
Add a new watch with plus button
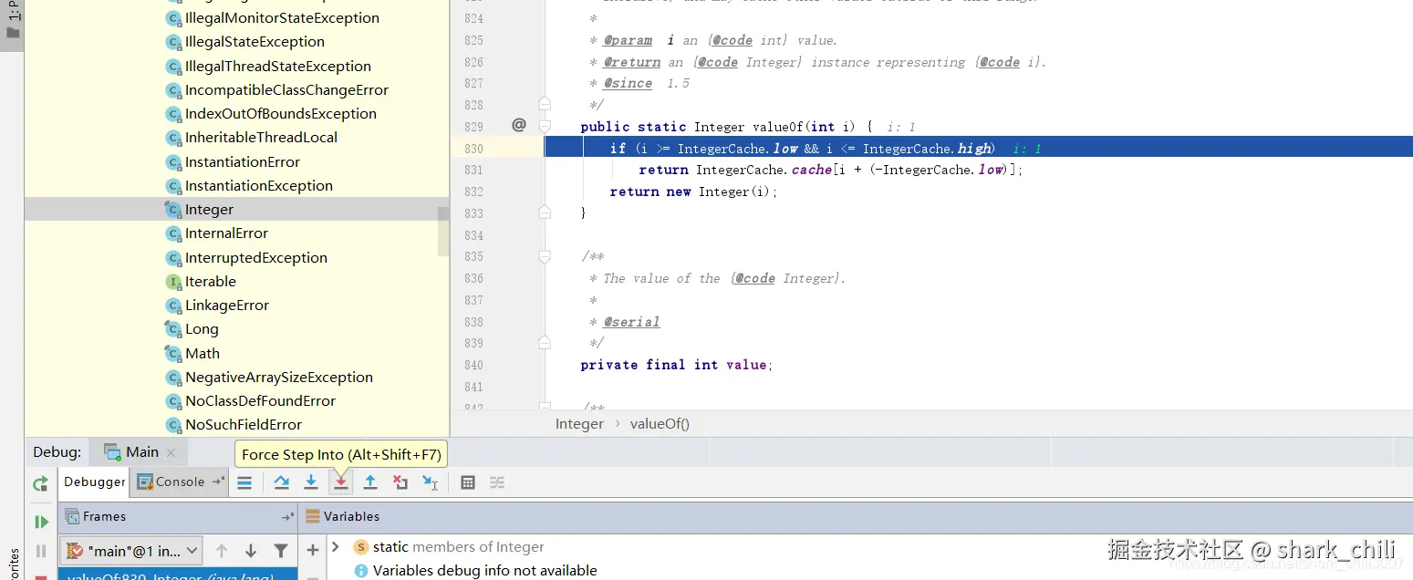(x=313, y=550)
